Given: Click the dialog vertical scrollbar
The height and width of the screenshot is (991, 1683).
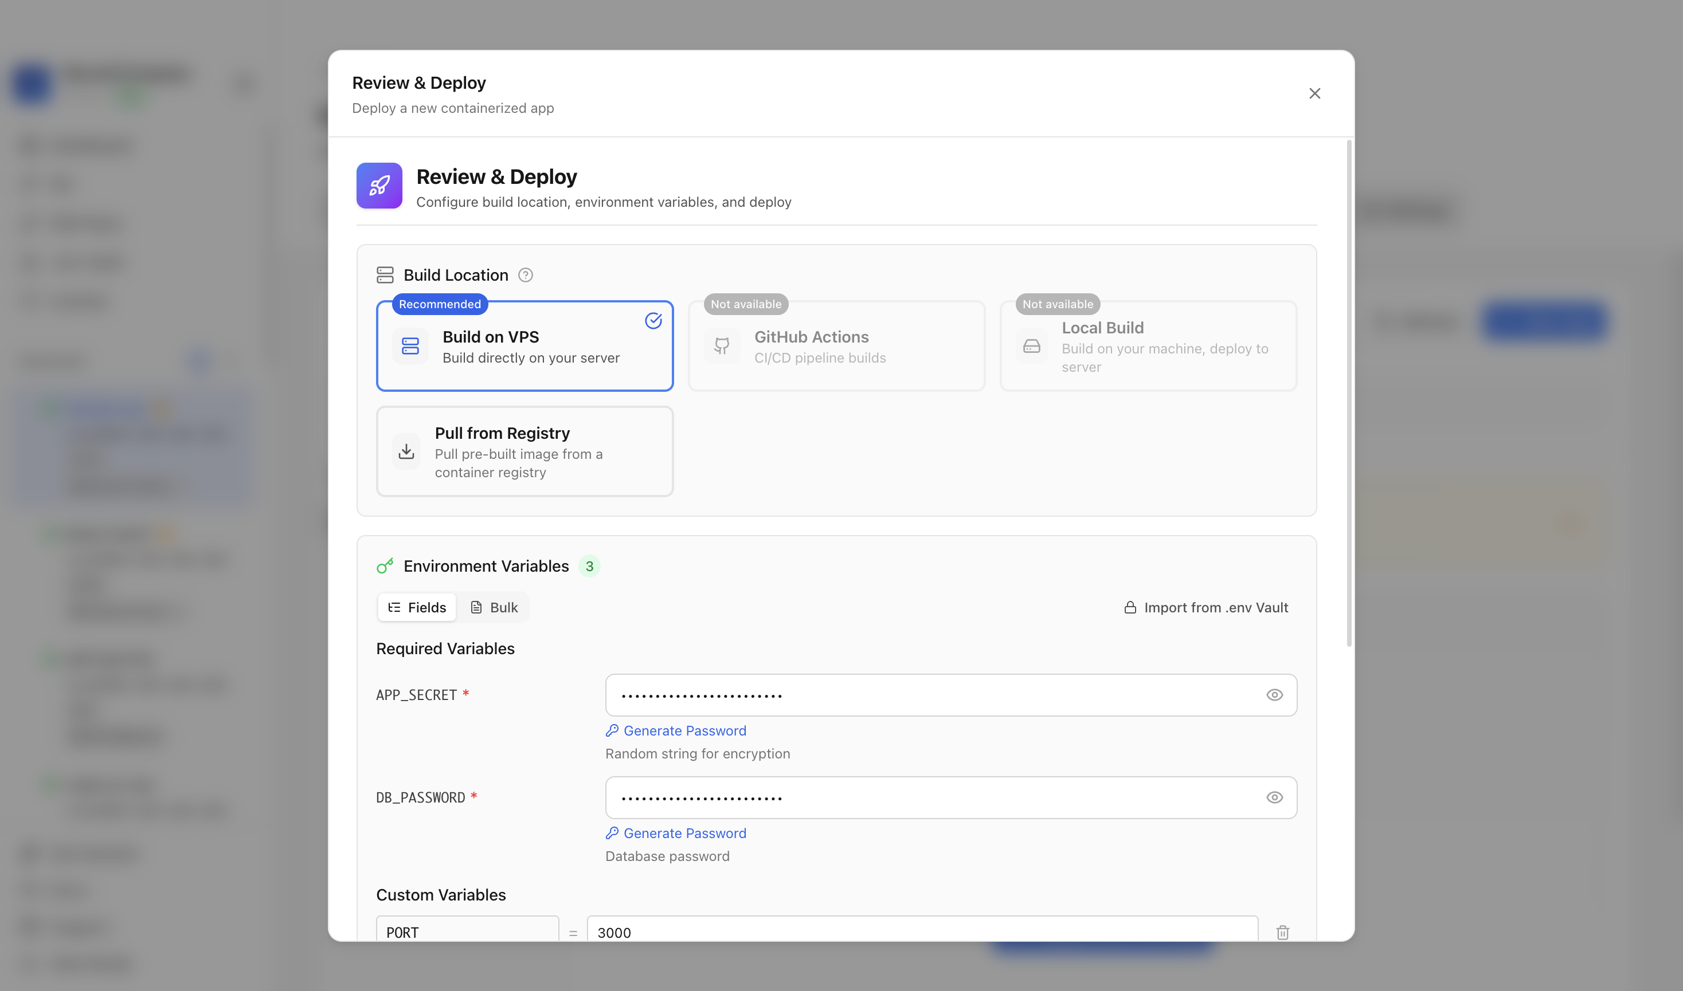Looking at the screenshot, I should [x=1349, y=392].
